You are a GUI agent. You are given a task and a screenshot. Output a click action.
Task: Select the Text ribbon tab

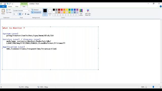point(24,7)
